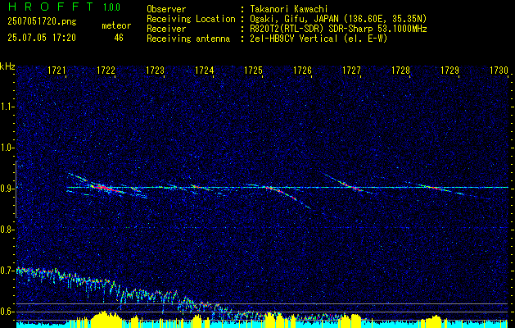Screen dimensions: 515x328
Task: Click the 0.9 kHz axis label
Action: tap(7, 189)
